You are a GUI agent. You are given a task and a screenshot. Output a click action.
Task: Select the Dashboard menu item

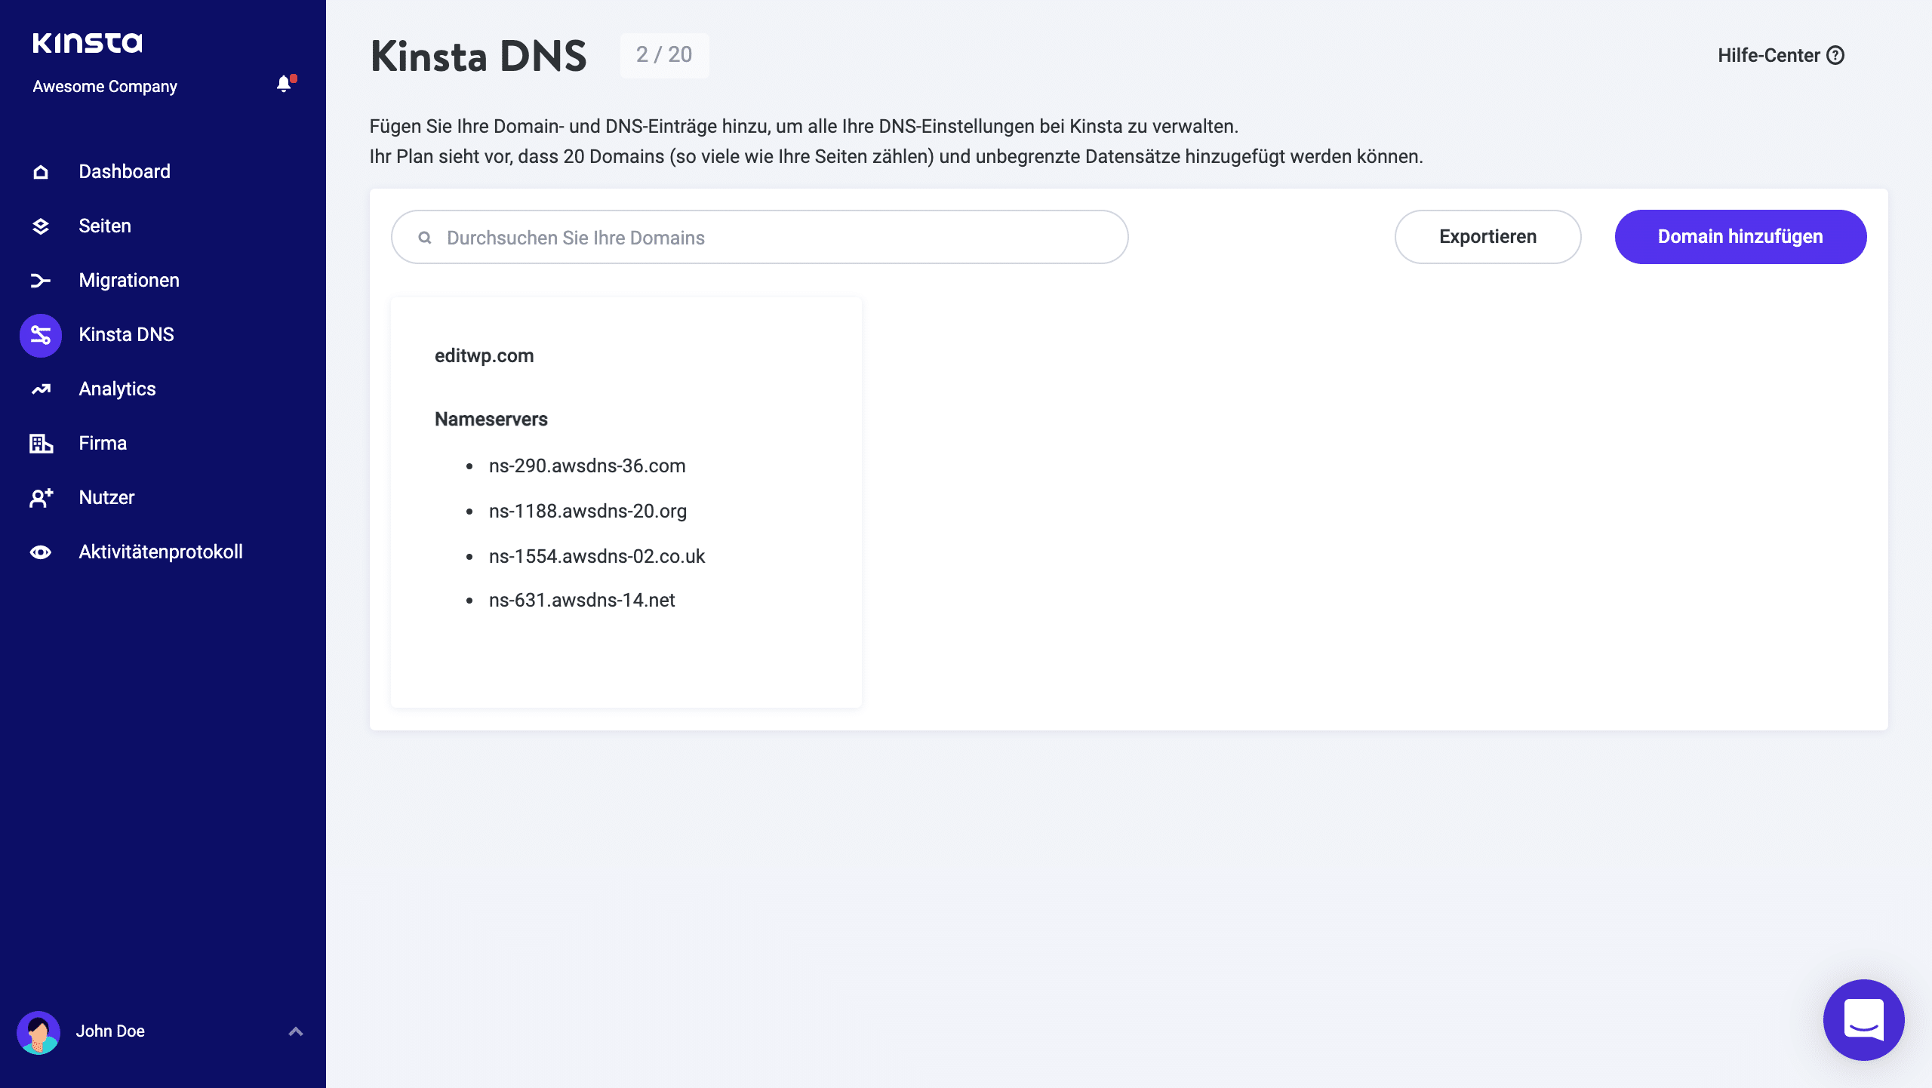(125, 171)
